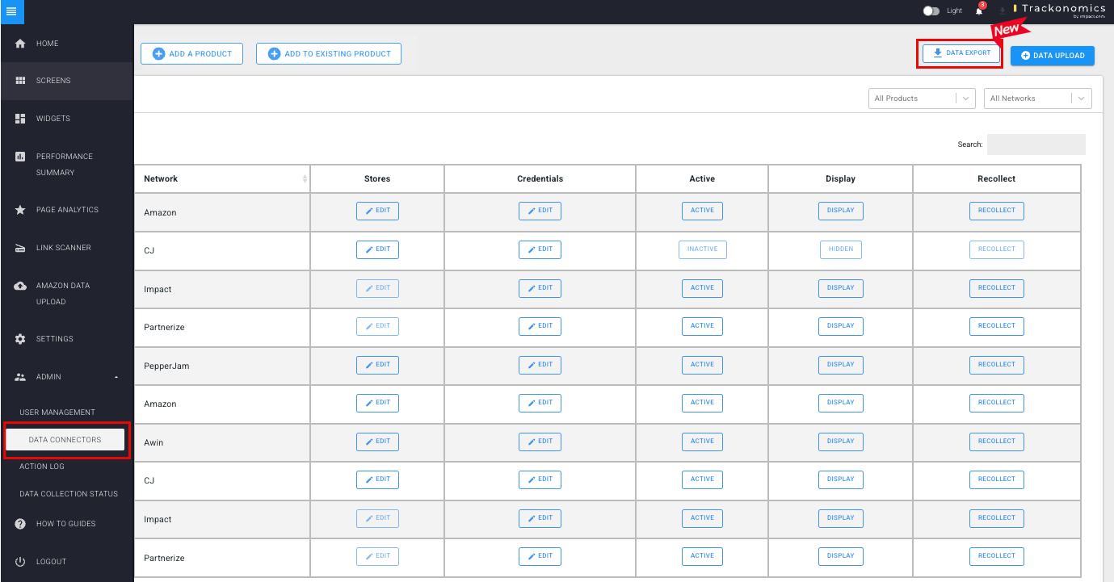
Task: Click the Link Scanner icon
Action: point(20,248)
